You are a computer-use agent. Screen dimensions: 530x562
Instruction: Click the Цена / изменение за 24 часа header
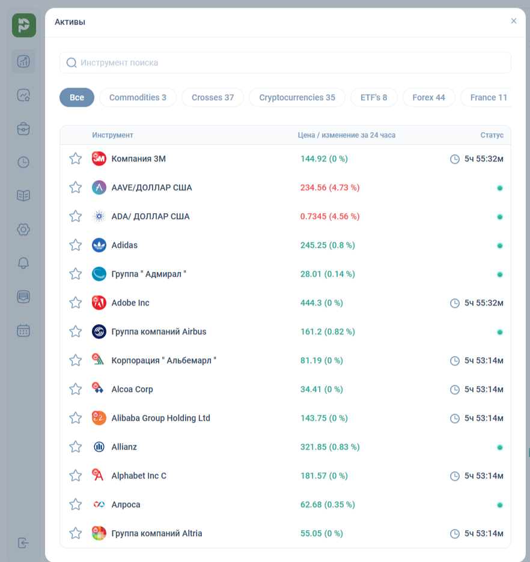[346, 135]
